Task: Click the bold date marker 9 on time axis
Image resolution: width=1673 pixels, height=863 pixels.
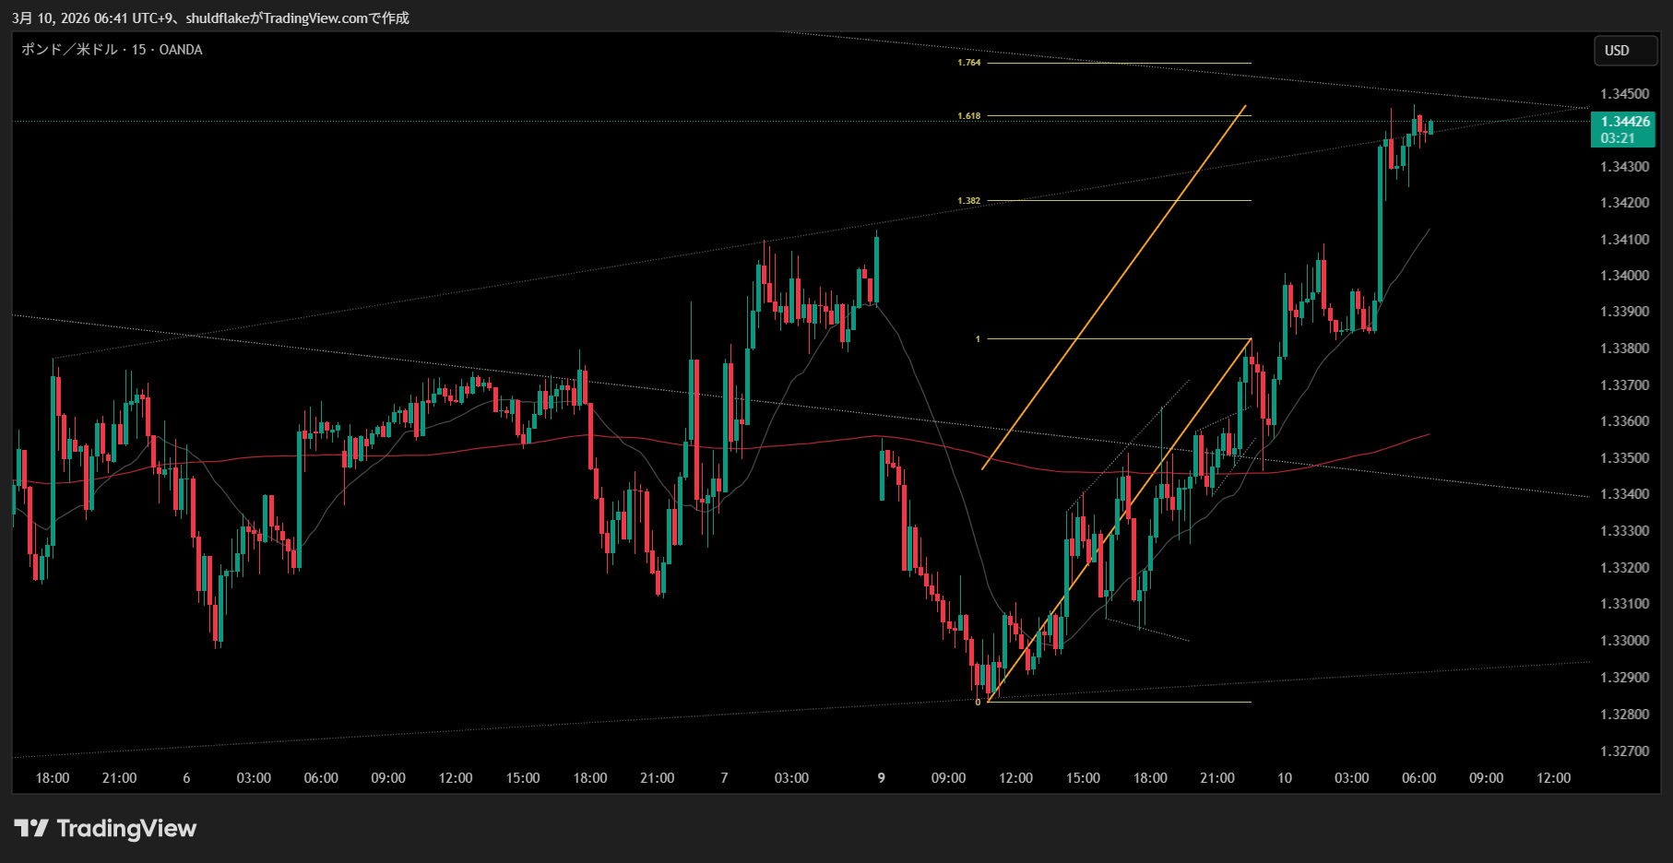Action: [x=881, y=778]
